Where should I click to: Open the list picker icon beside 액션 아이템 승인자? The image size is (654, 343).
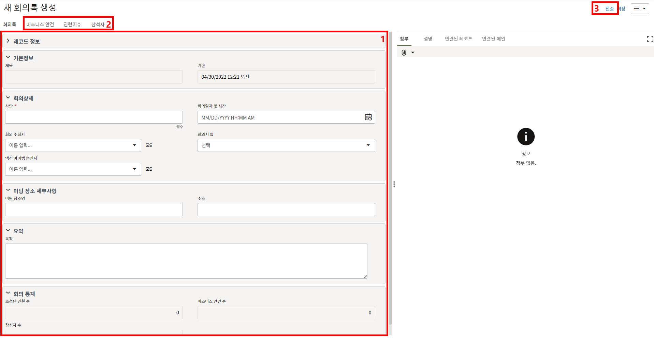(149, 169)
